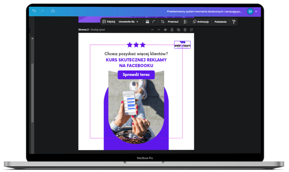This screenshot has height=172, width=289.
Task: Click the undo arrow icon
Action: [x=34, y=11]
